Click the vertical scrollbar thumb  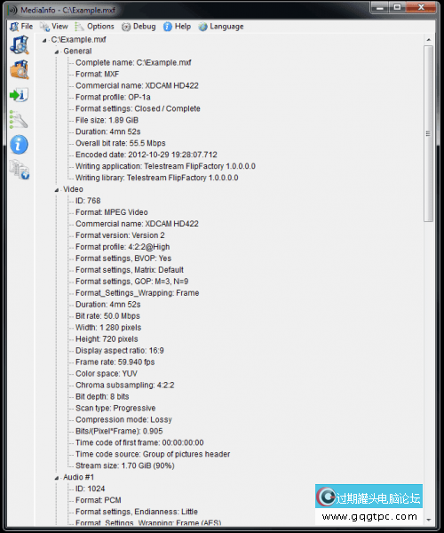tap(428, 133)
